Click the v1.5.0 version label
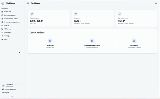Image resolution: width=160 pixels, height=99 pixels. [12, 96]
